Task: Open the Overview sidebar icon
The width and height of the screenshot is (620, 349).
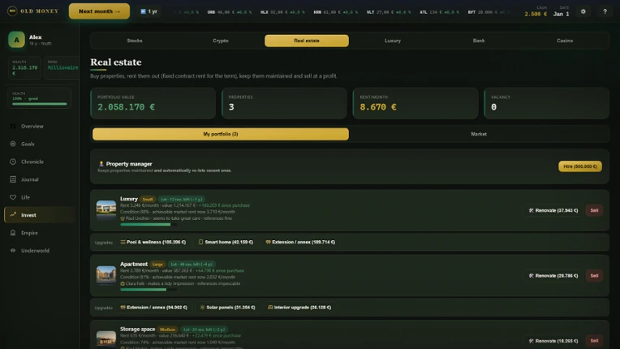Action: coord(13,126)
